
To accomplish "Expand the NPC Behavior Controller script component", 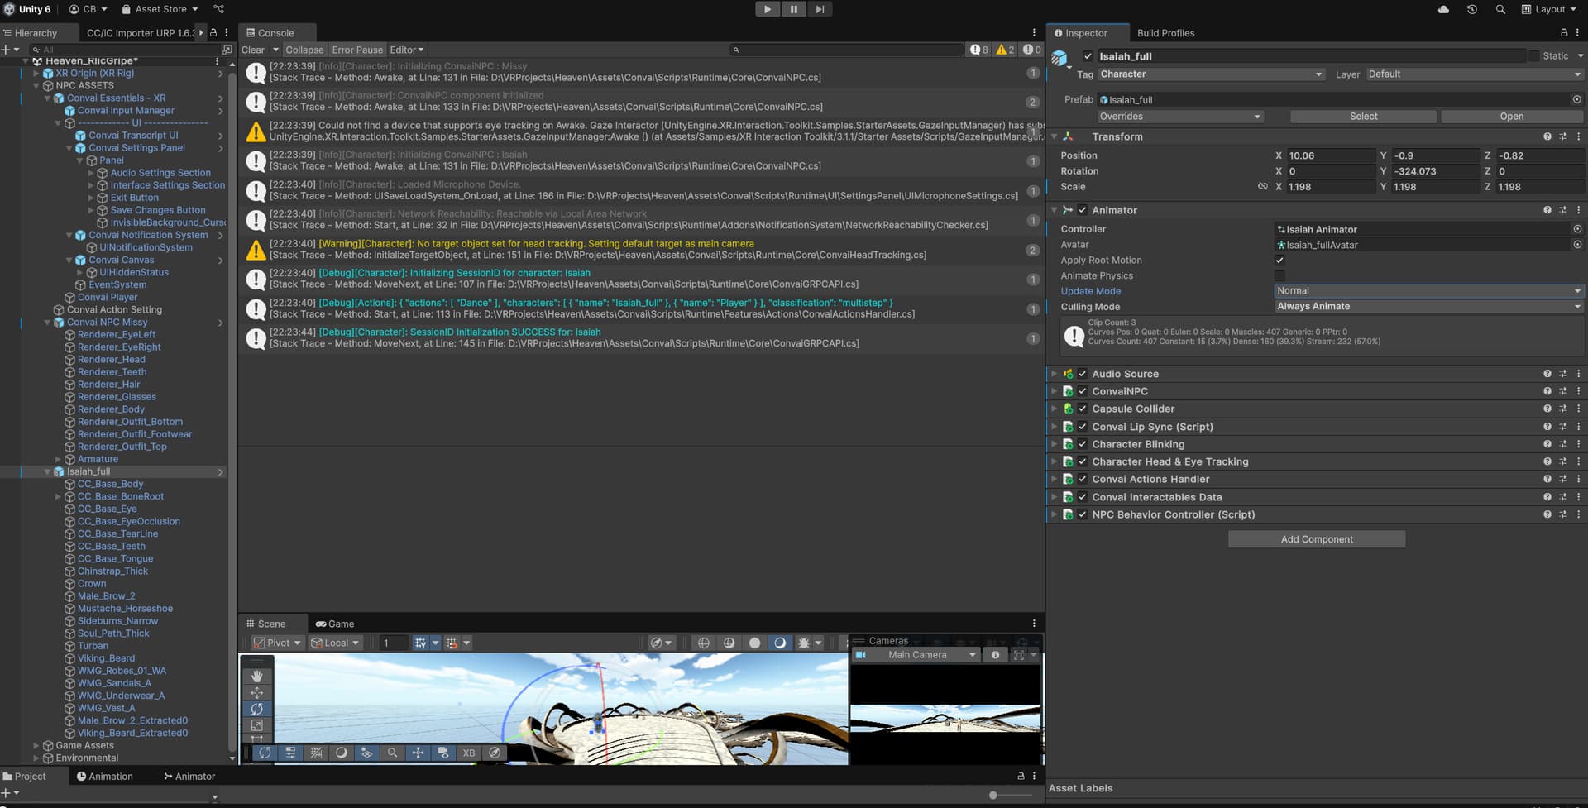I will coord(1054,514).
